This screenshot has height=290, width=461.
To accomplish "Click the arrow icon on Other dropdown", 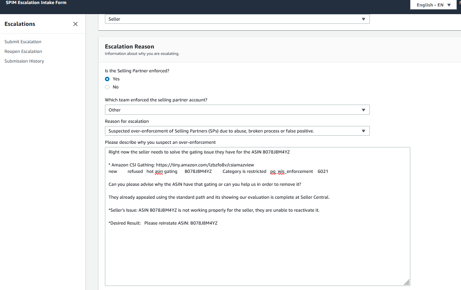I will pos(363,110).
